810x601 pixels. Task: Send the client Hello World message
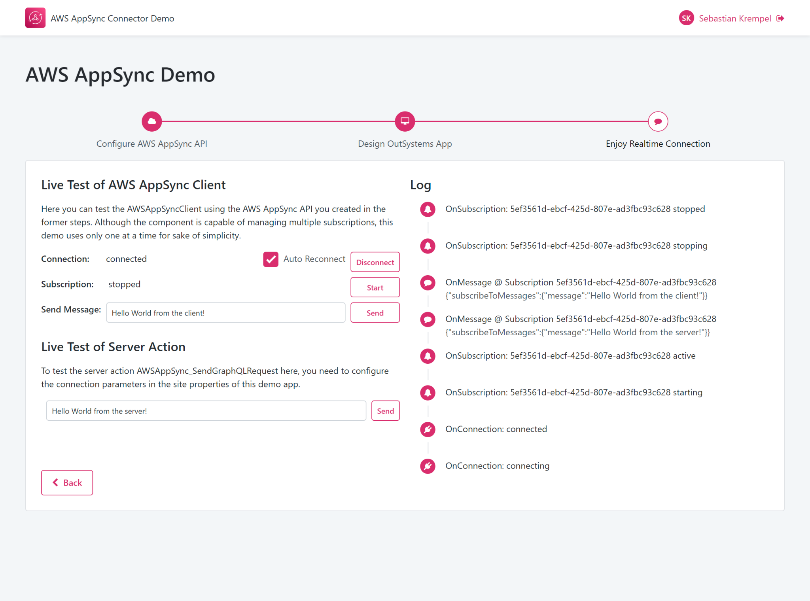tap(375, 312)
